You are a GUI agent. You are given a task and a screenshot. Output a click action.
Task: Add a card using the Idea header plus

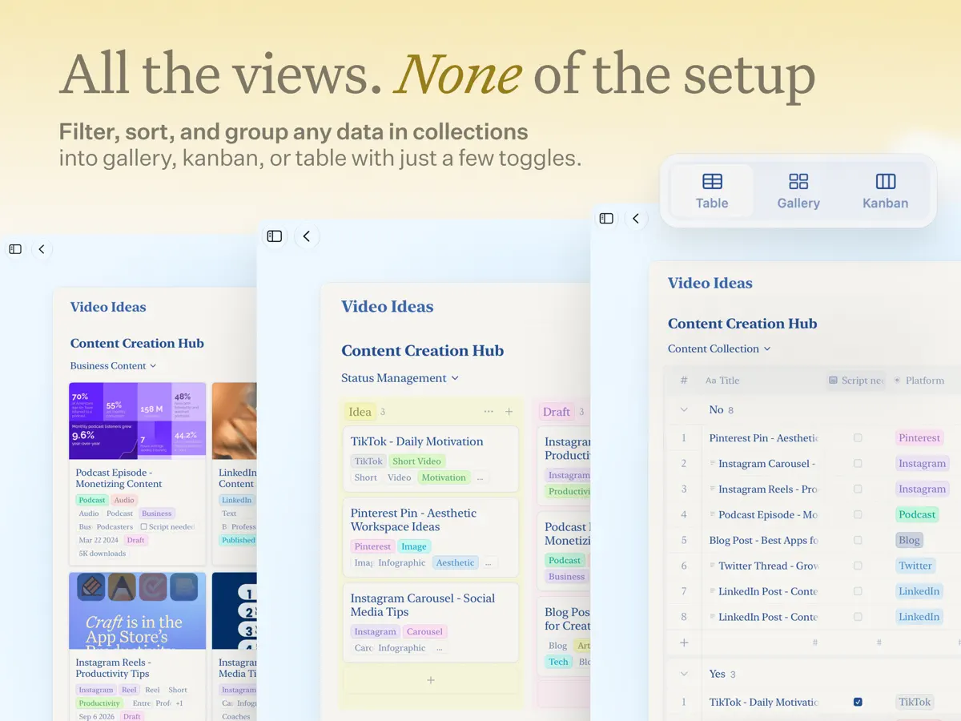[x=509, y=412]
